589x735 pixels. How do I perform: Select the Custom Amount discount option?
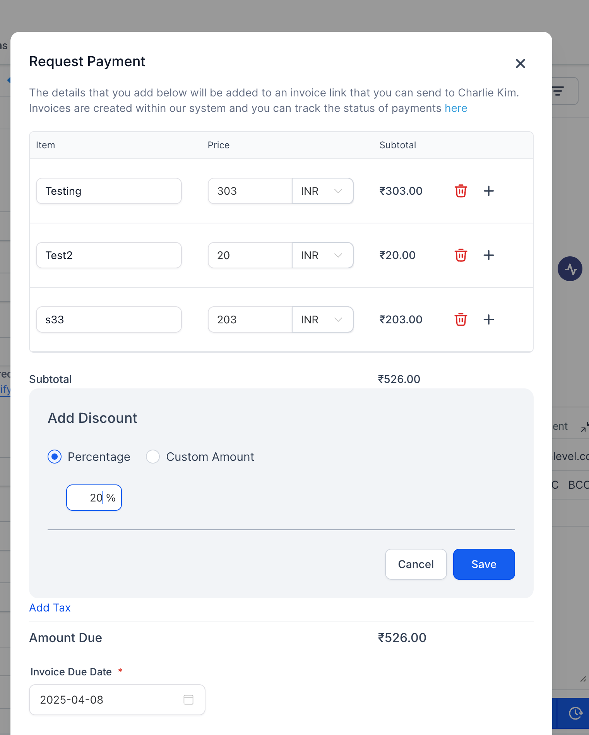coord(153,457)
